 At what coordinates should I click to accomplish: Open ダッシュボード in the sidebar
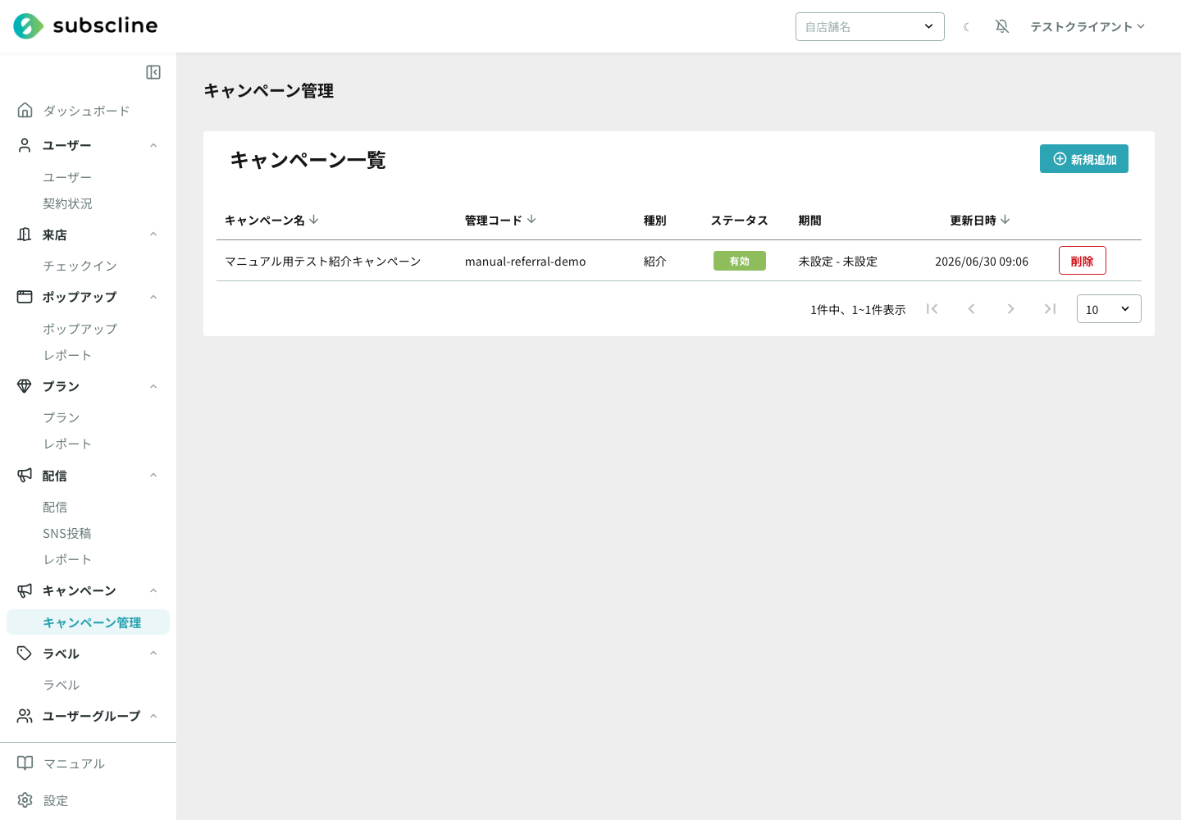(x=88, y=111)
